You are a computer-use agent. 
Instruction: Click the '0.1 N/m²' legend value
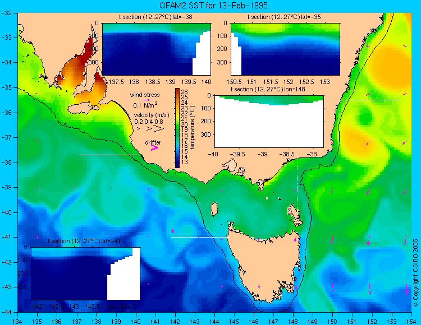pos(145,105)
